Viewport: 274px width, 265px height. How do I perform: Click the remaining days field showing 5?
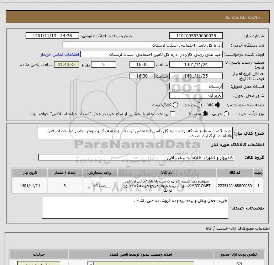[x=104, y=65]
